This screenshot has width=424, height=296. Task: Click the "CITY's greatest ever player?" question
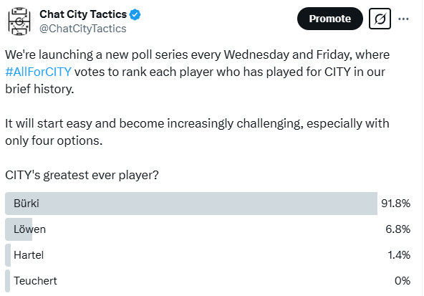coord(82,176)
